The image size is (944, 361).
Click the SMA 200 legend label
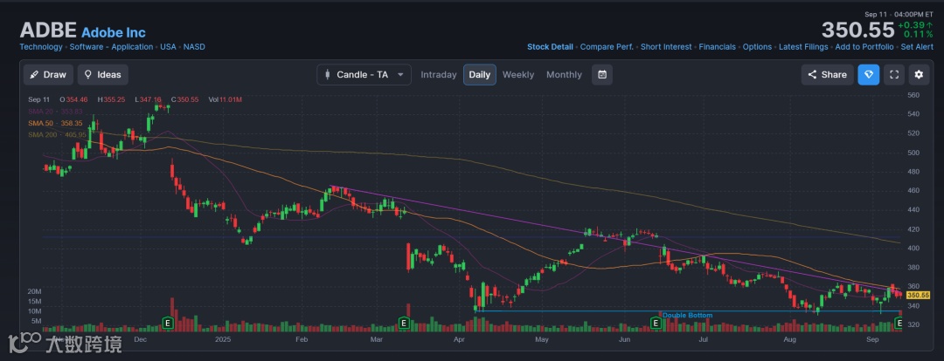[x=57, y=134]
